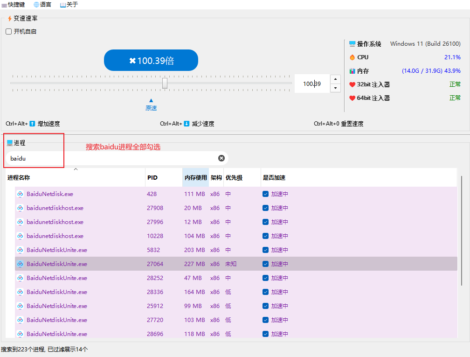Image resolution: width=470 pixels, height=357 pixels.
Task: Click the 原速 original speed marker
Action: (x=151, y=105)
